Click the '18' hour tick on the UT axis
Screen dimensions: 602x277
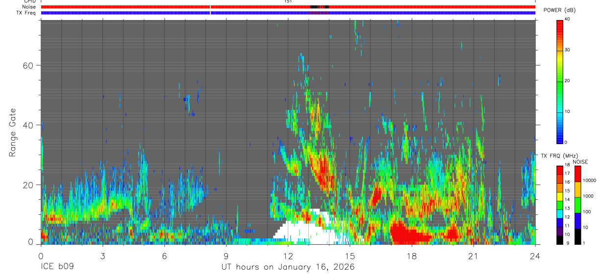pos(412,256)
